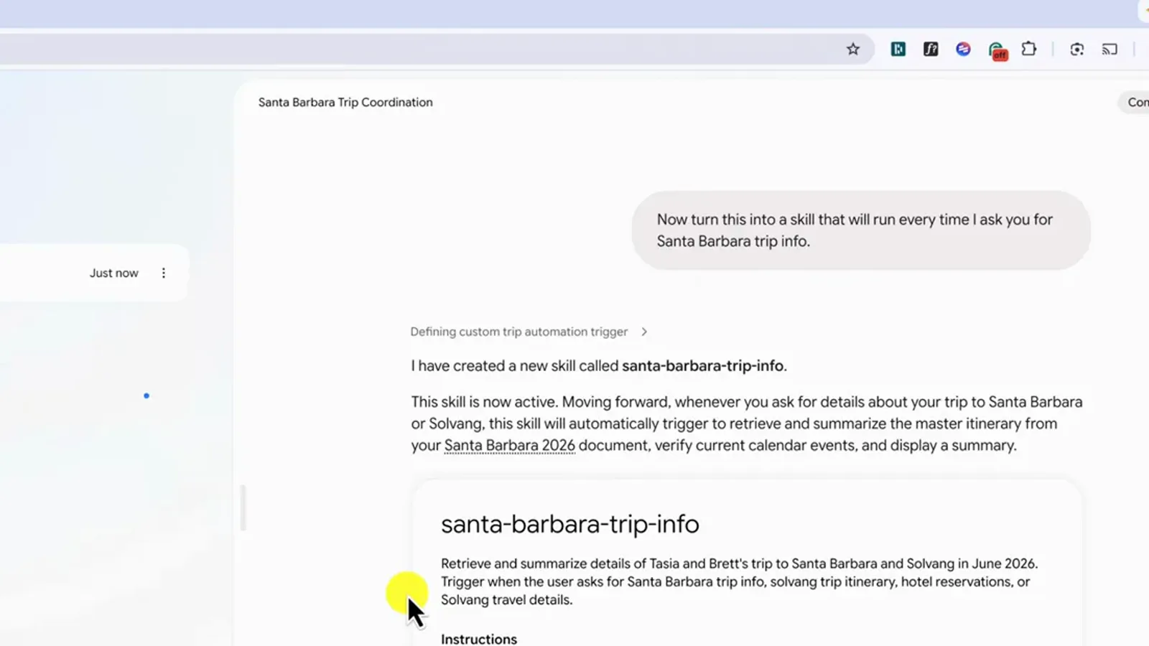Screen dimensions: 1149x646
Task: Select the santa-barbara-trip-info card heading
Action: [569, 524]
